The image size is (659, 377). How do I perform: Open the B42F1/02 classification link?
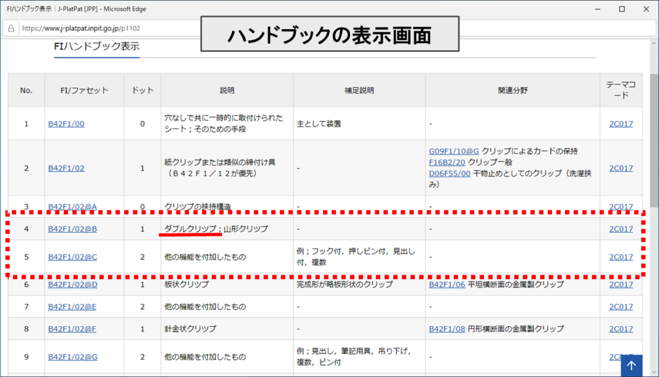click(66, 168)
